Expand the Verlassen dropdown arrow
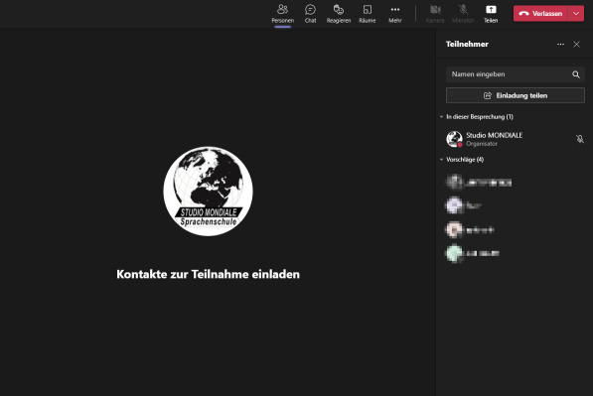The height and width of the screenshot is (396, 593). 576,14
